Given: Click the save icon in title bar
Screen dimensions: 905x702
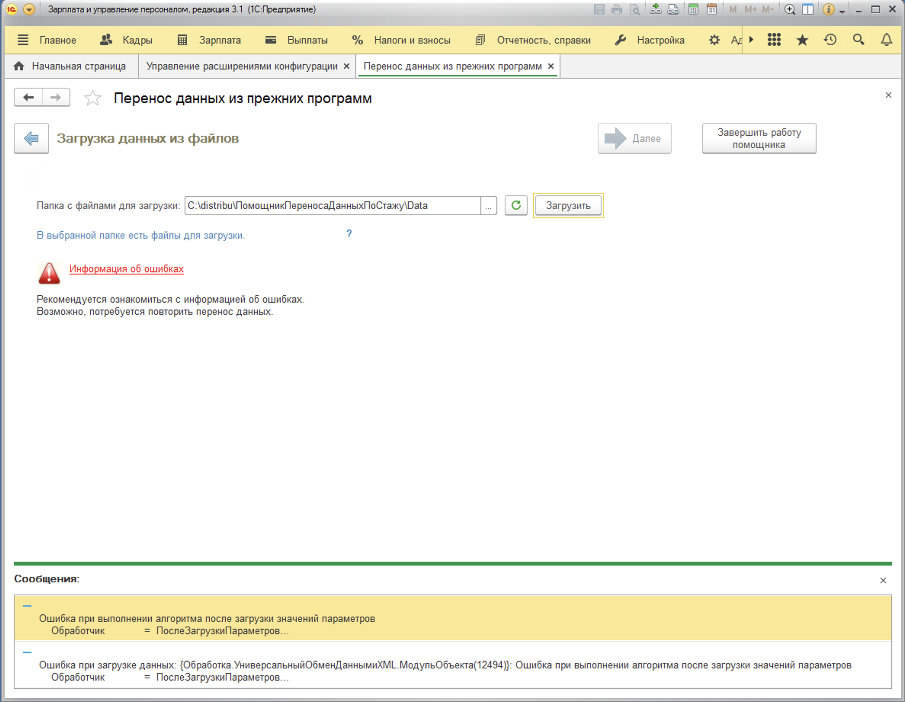Looking at the screenshot, I should 599,9.
